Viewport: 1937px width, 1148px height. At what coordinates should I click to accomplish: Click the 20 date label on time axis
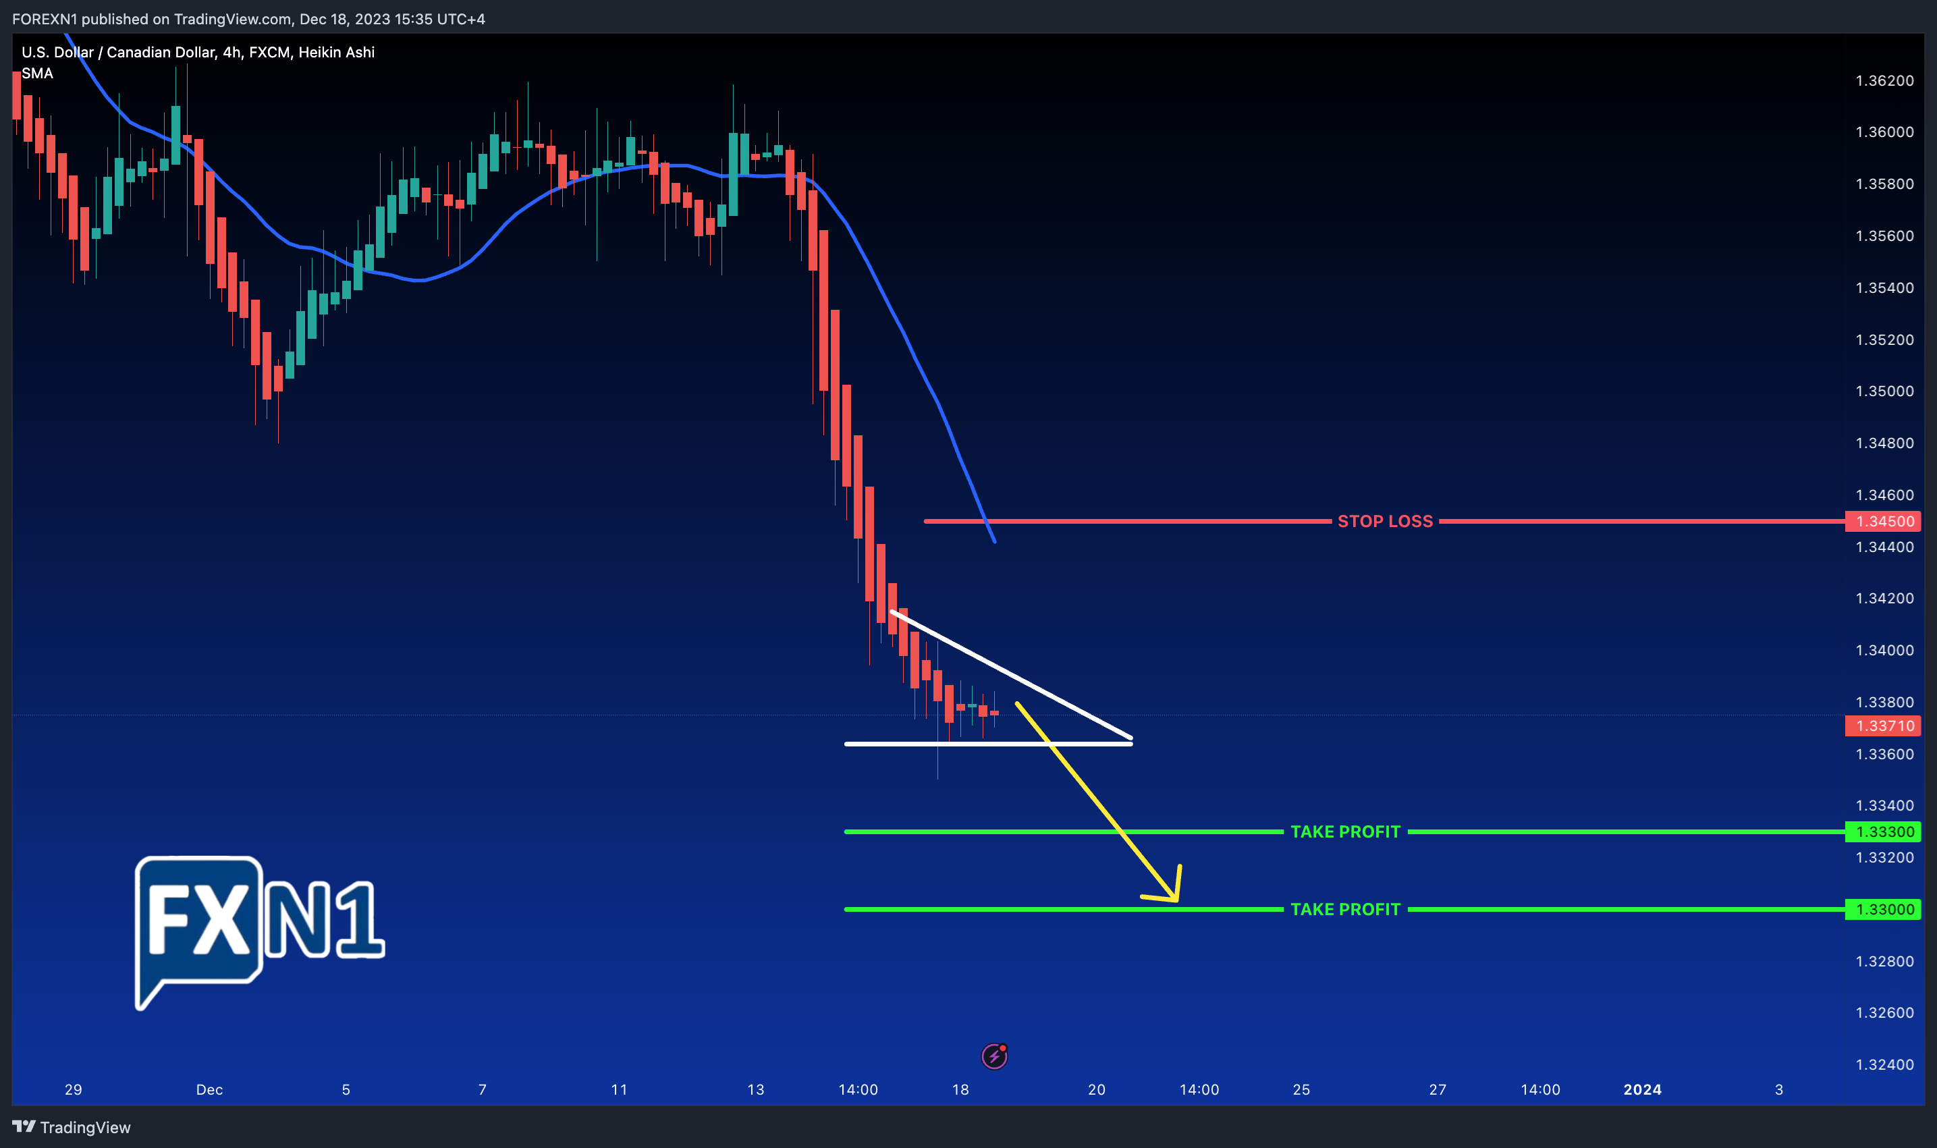(1097, 1089)
